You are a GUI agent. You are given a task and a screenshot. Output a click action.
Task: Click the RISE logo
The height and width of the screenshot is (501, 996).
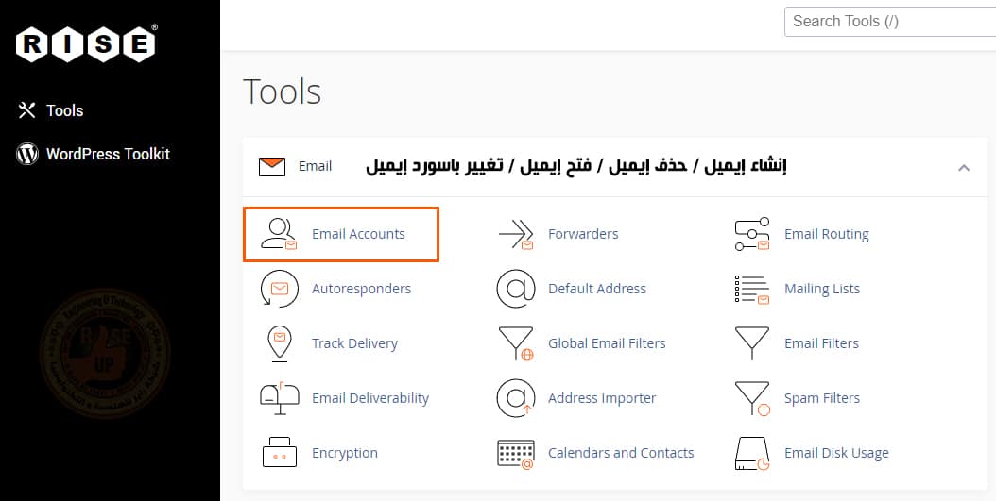pyautogui.click(x=86, y=43)
